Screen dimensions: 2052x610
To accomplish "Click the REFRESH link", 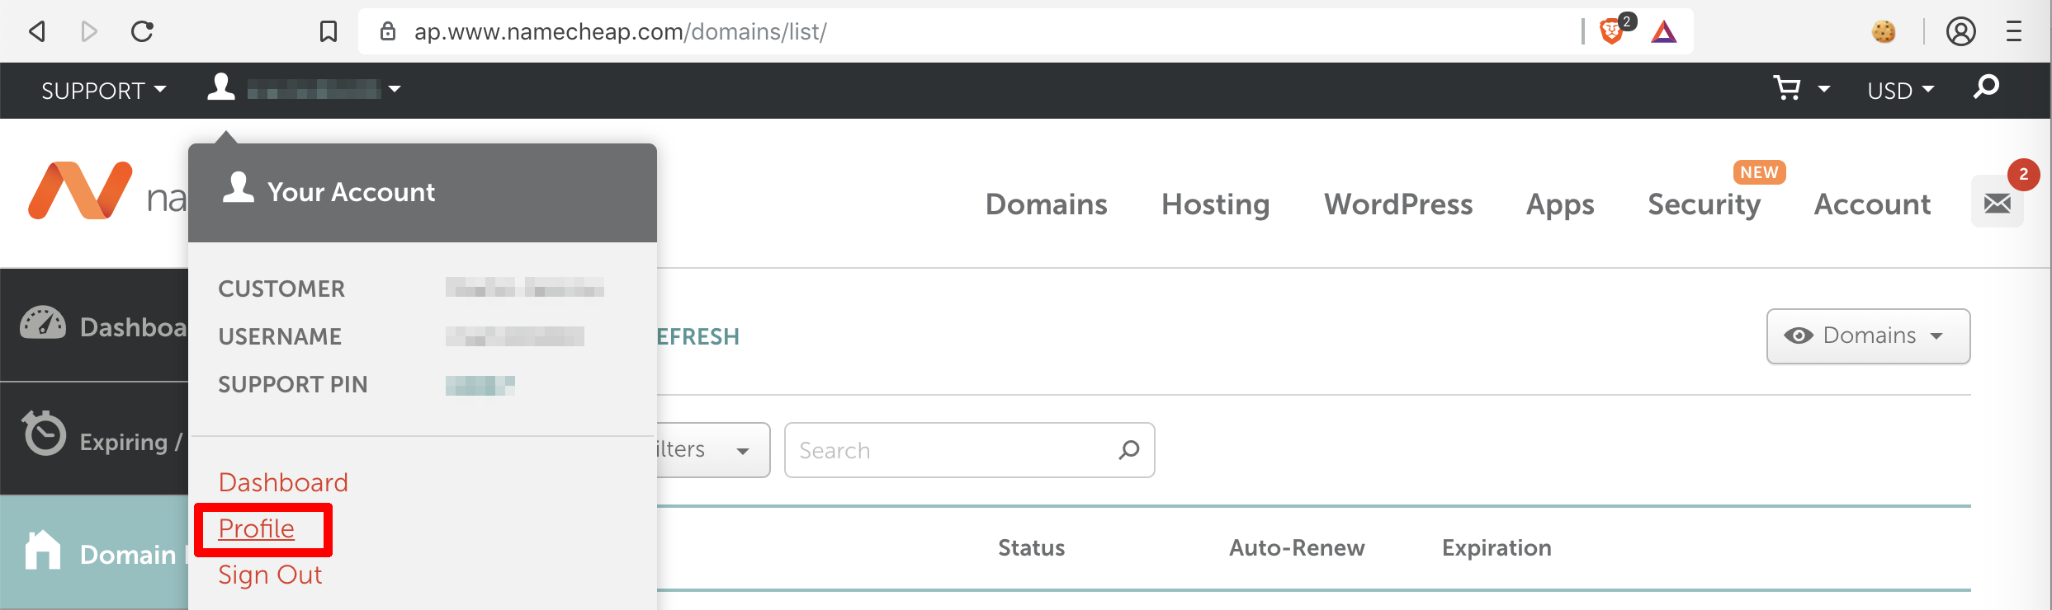I will (698, 336).
